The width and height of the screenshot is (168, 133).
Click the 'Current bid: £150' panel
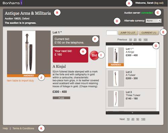(76, 41)
